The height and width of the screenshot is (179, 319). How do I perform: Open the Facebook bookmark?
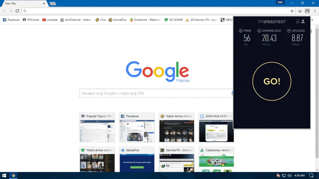point(11,20)
